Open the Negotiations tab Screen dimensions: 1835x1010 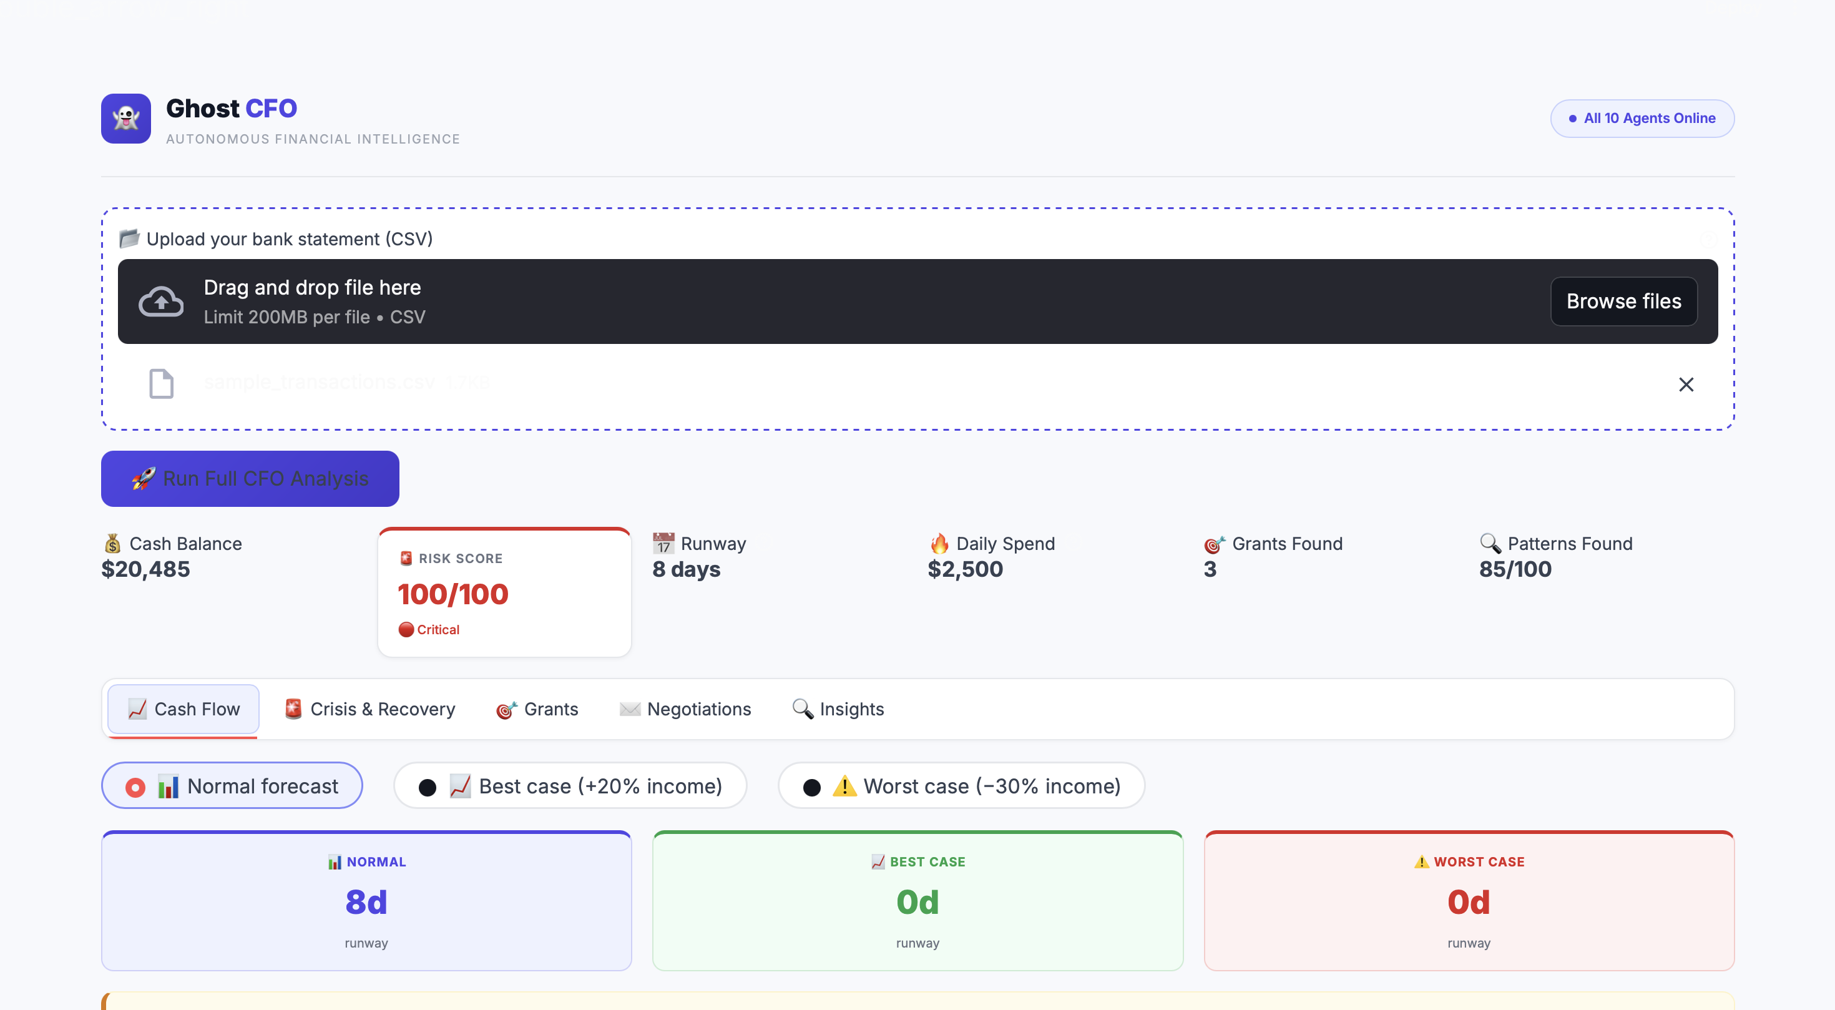[x=685, y=708]
